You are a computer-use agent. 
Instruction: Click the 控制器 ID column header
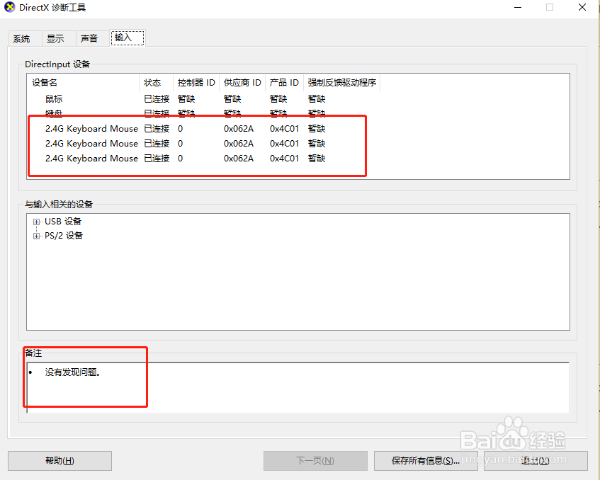point(196,83)
